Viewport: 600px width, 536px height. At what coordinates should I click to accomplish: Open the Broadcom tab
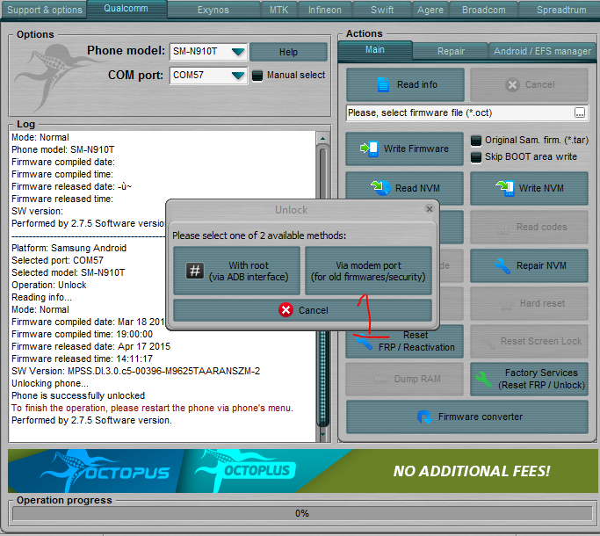pos(484,10)
